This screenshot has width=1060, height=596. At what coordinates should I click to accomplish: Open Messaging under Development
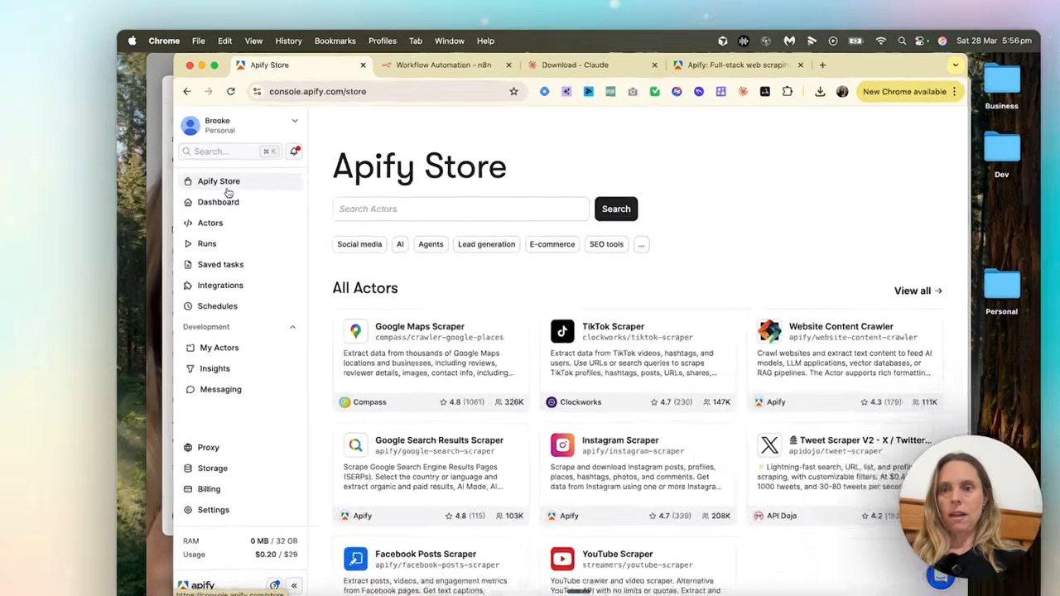coord(220,389)
